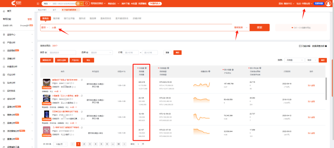Click the 前往 page number input
Screen dimensions: 334x148
138,144
